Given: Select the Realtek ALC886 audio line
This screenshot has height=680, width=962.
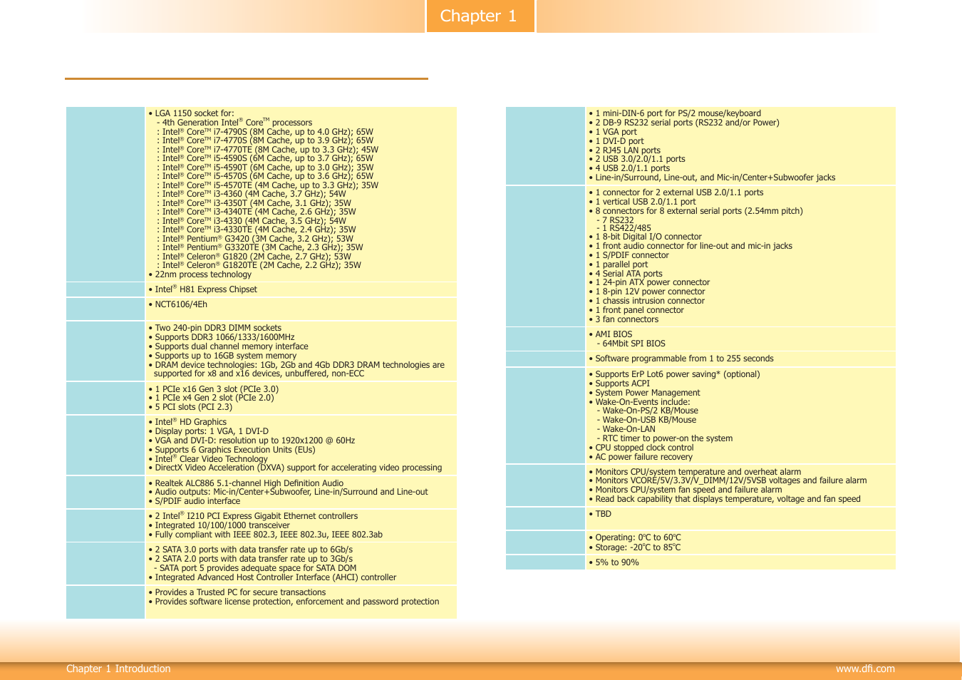Looking at the screenshot, I should pos(246,483).
